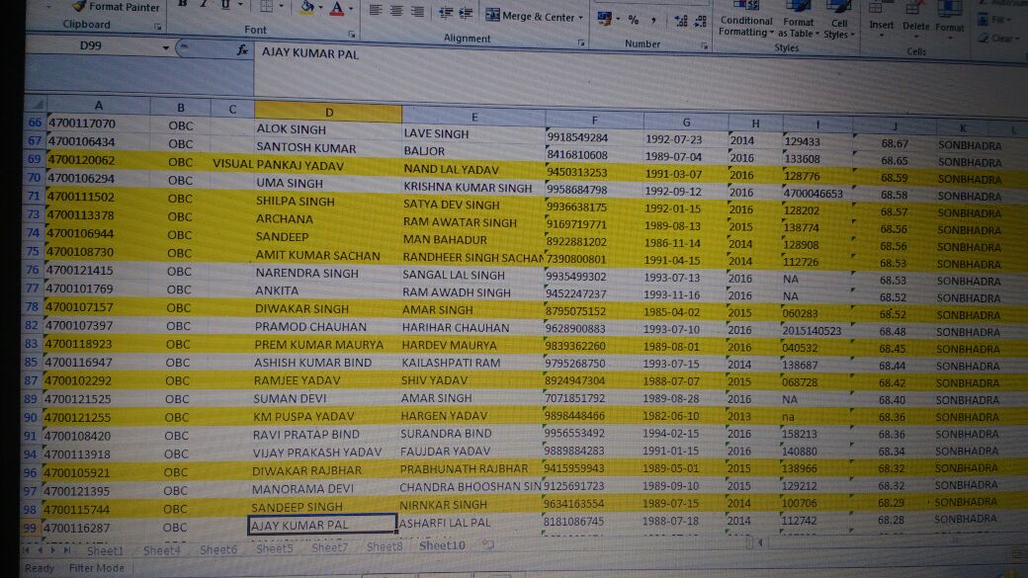Image resolution: width=1028 pixels, height=578 pixels.
Task: Switch to Sheet6 tab
Action: tap(218, 549)
